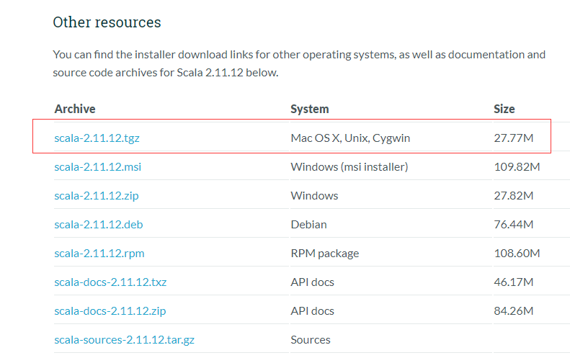Open the scala-docs-2.11.12.zip link
The image size is (570, 358).
110,310
